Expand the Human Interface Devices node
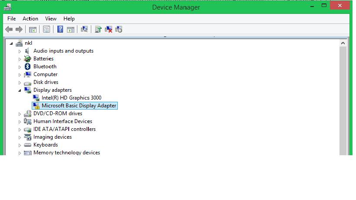Viewport: 356px width, 200px height. point(20,122)
